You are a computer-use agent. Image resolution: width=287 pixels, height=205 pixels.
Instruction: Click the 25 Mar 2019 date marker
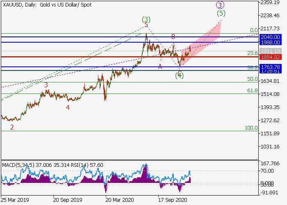[x=15, y=200]
